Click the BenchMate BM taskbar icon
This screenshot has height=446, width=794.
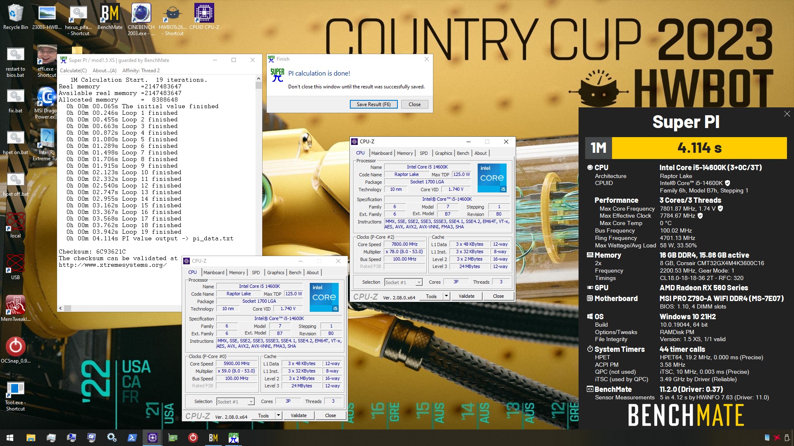pyautogui.click(x=213, y=438)
